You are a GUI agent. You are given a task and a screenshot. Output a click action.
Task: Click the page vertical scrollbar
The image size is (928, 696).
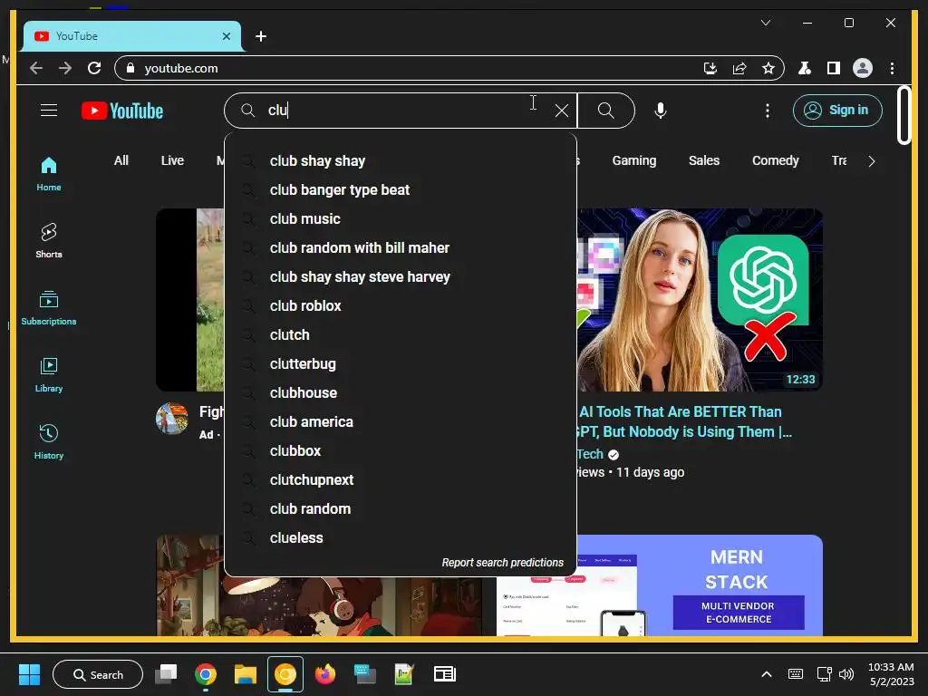pyautogui.click(x=904, y=115)
